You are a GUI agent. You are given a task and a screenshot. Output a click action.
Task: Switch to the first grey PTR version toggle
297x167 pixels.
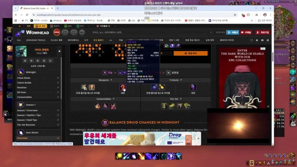click(65, 32)
